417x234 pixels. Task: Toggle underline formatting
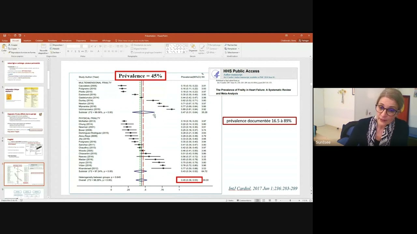[75, 51]
